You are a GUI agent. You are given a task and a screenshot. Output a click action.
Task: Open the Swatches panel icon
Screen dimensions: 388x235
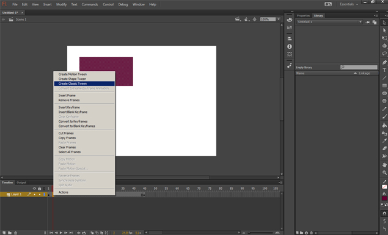point(289,27)
